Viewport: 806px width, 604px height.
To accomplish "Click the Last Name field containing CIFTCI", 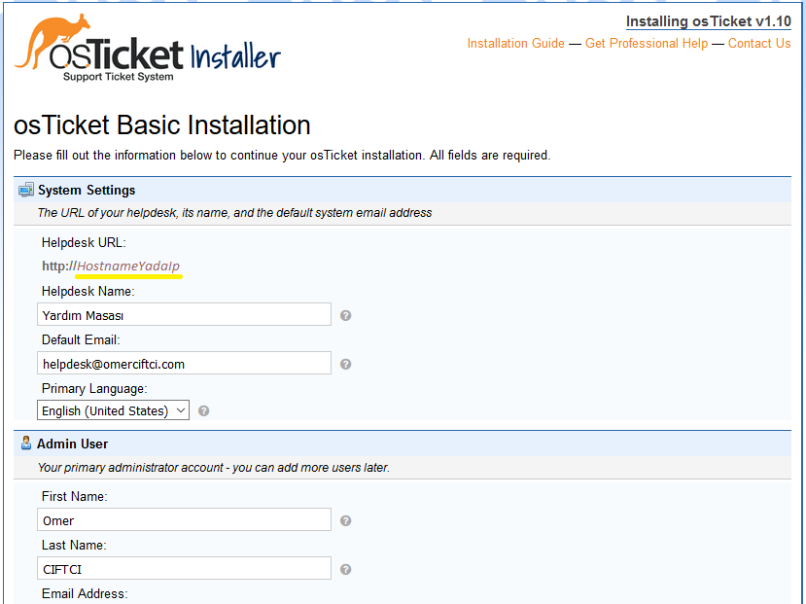I will click(185, 569).
